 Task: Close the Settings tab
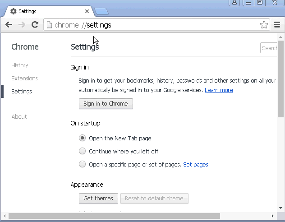tap(87, 11)
